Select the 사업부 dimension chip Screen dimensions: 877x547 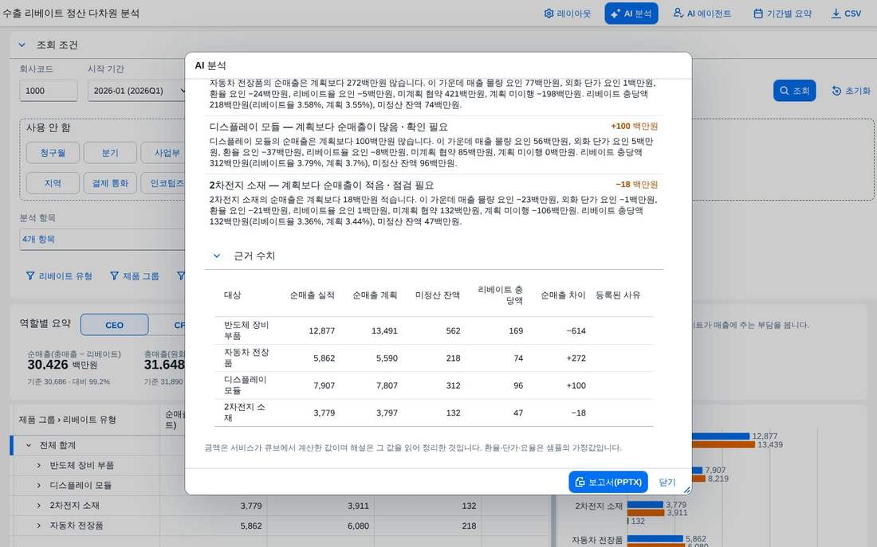click(x=163, y=153)
